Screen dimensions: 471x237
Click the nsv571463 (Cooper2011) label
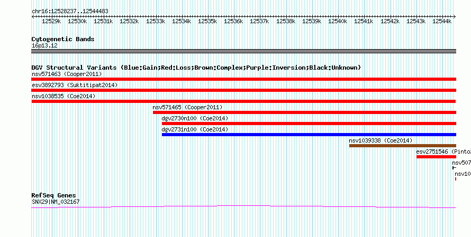pos(67,74)
